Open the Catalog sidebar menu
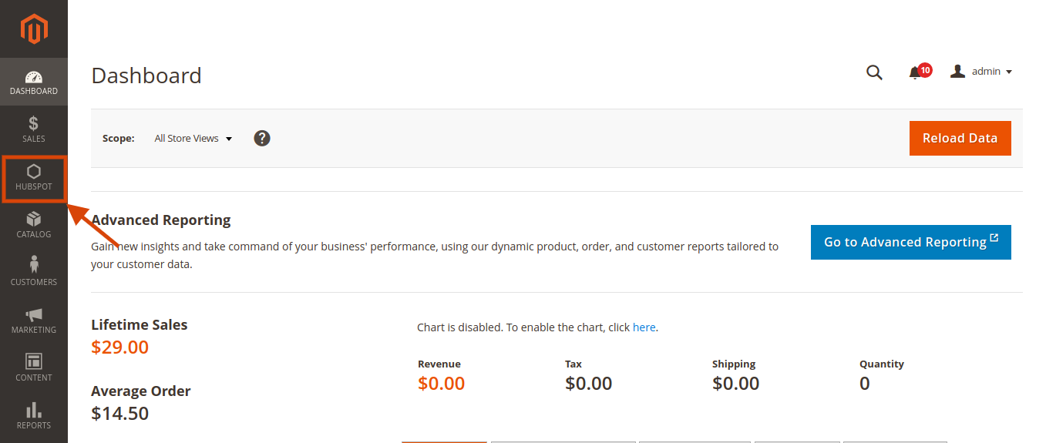 34,225
